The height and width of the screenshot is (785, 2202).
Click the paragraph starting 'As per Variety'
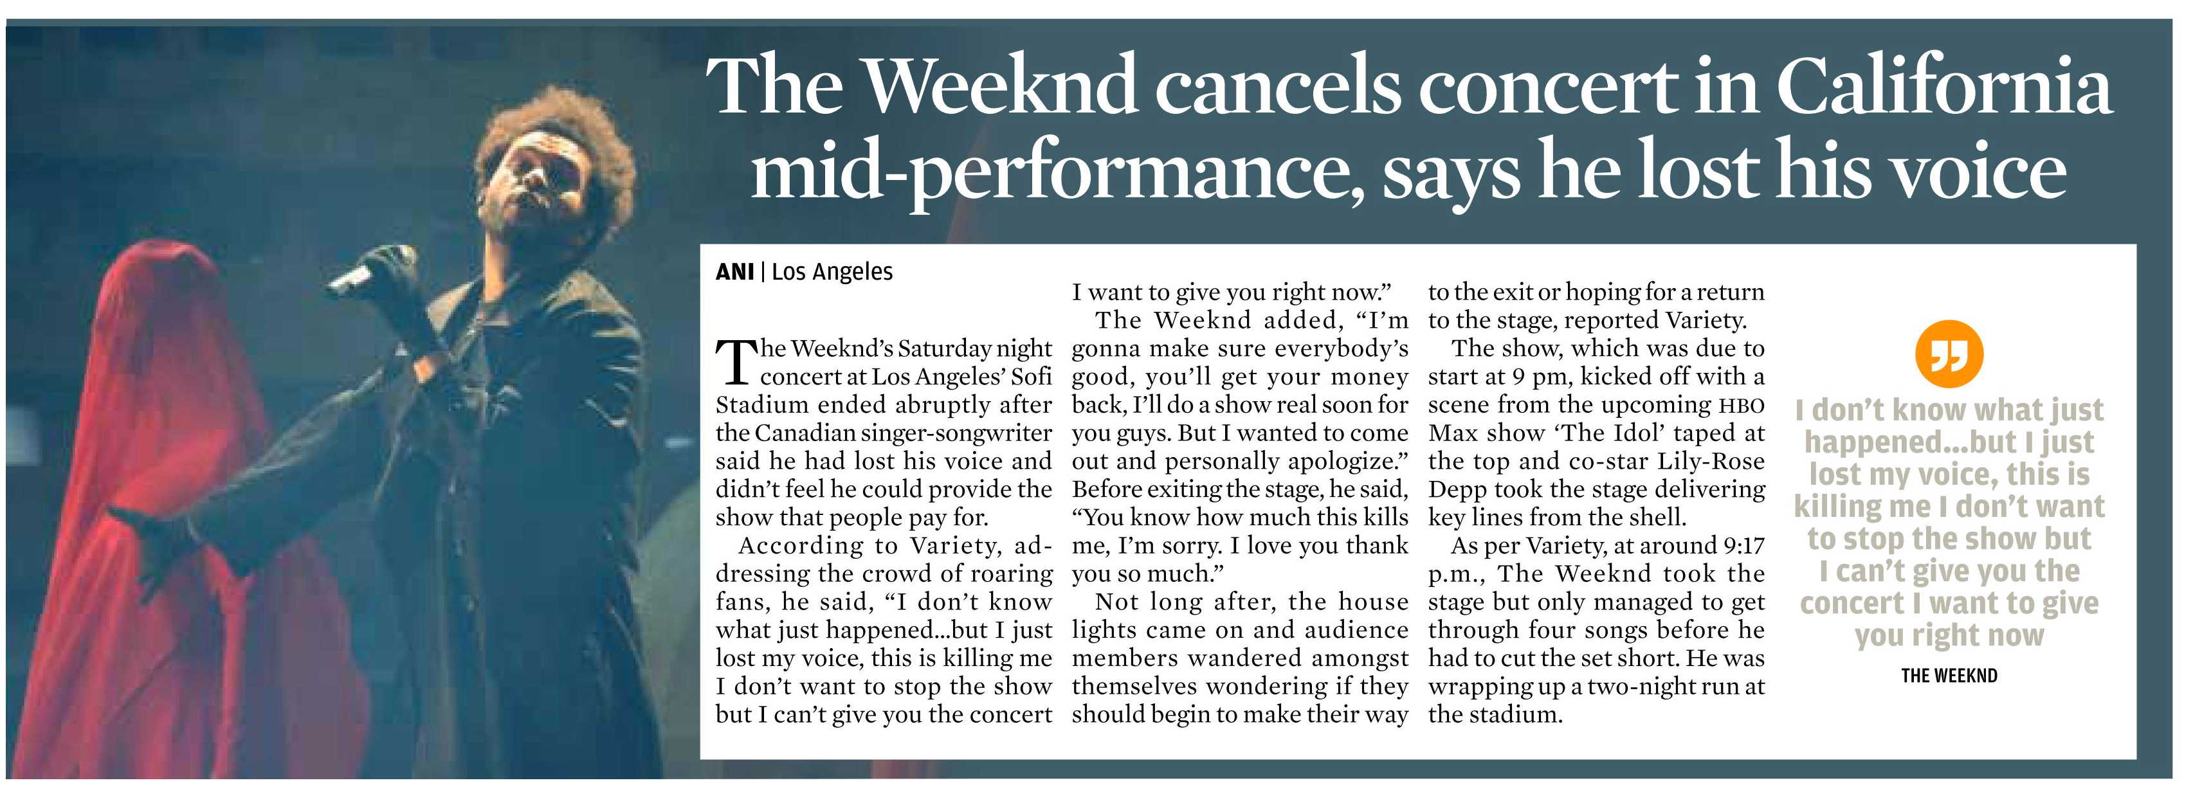[x=1596, y=629]
